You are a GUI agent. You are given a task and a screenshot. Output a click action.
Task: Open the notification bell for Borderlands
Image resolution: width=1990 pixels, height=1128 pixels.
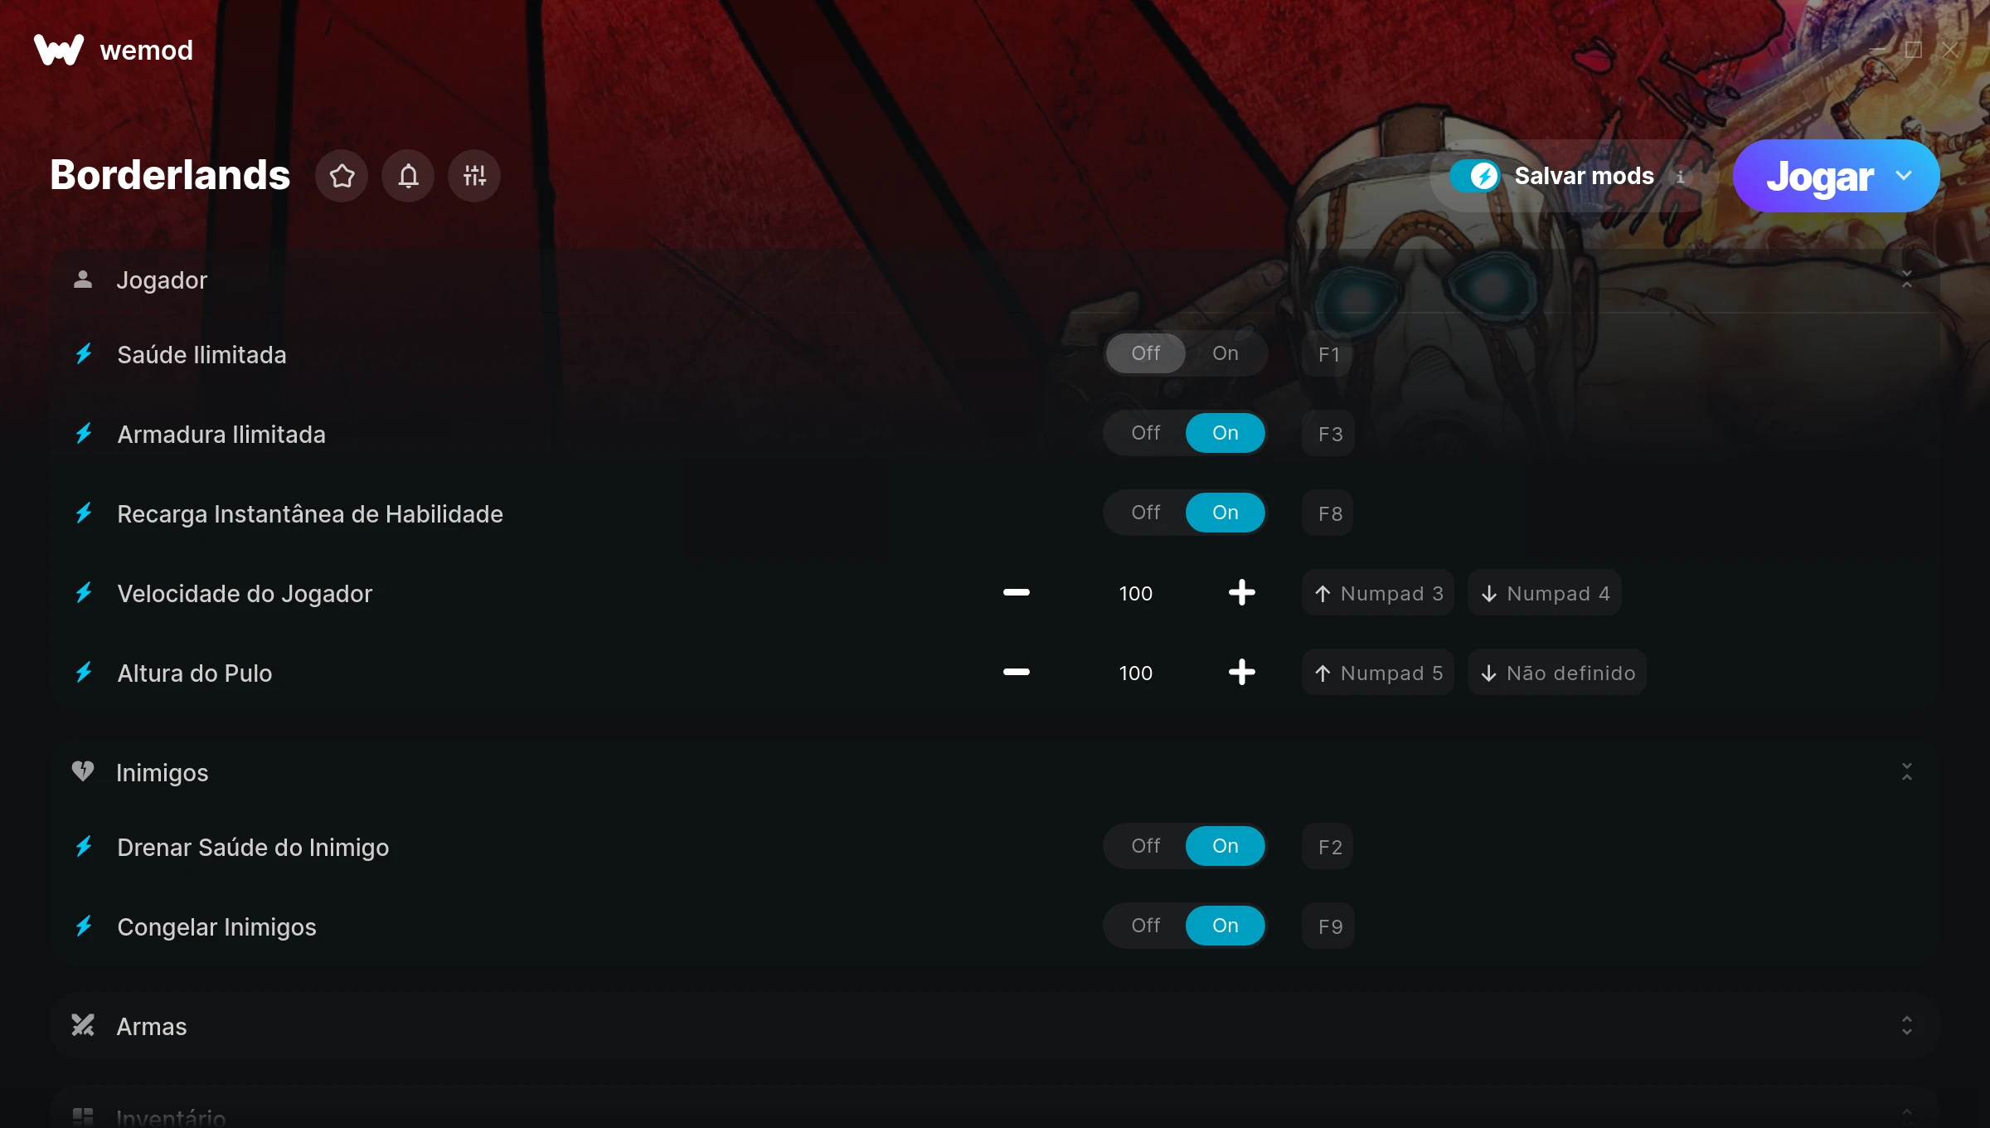(x=408, y=176)
